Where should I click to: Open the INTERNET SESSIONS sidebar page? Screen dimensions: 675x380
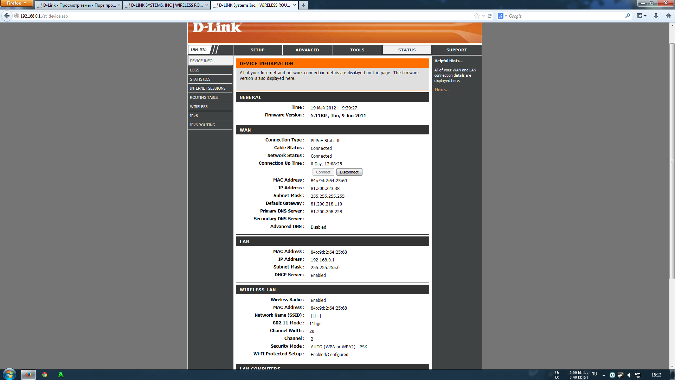click(207, 88)
